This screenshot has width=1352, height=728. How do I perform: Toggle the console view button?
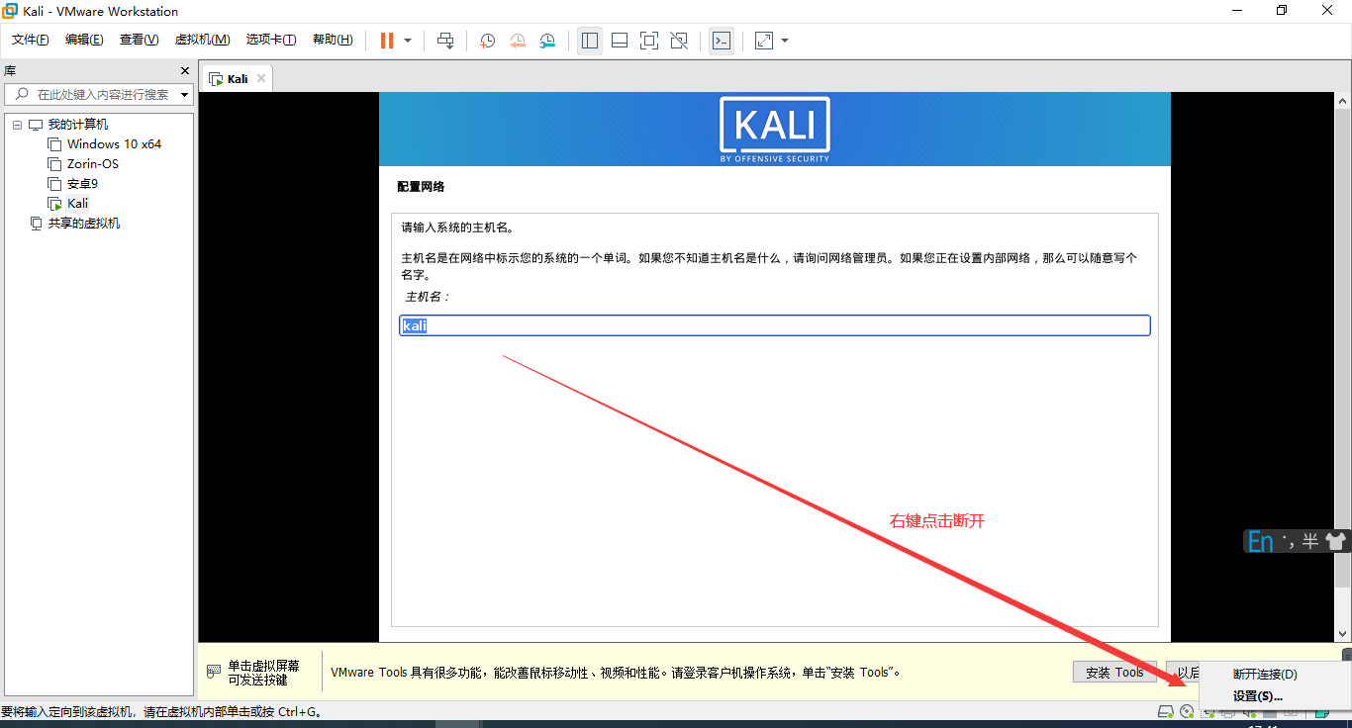click(x=722, y=41)
